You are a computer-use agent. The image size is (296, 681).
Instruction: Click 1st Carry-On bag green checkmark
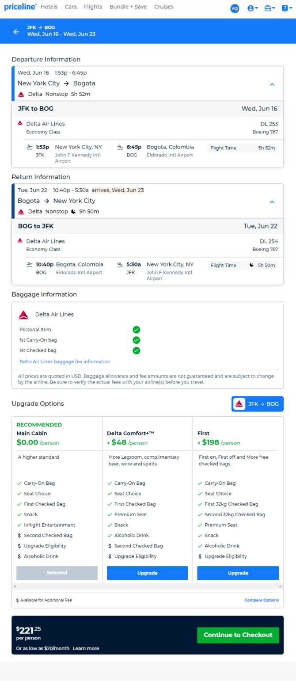click(137, 340)
